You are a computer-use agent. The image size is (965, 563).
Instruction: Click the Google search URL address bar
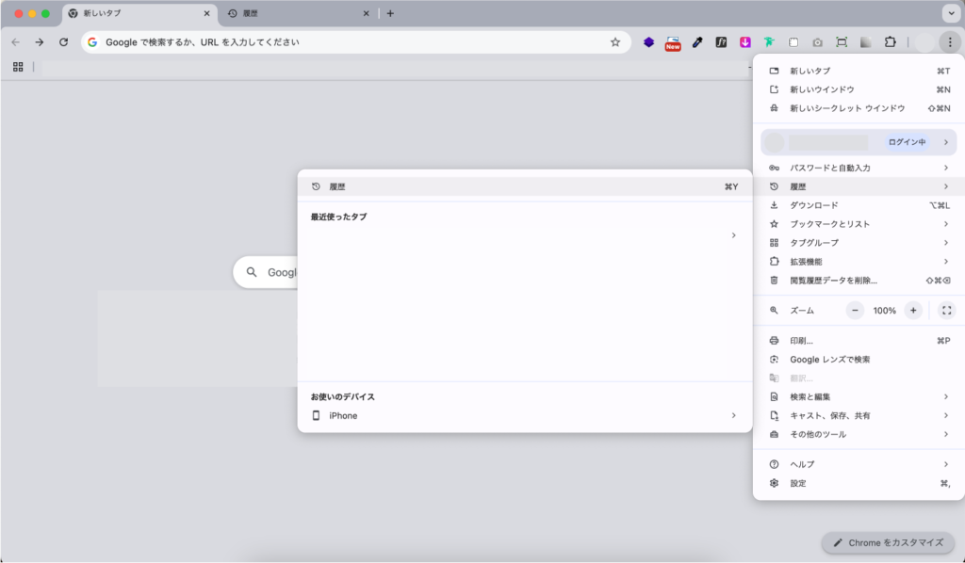point(349,42)
